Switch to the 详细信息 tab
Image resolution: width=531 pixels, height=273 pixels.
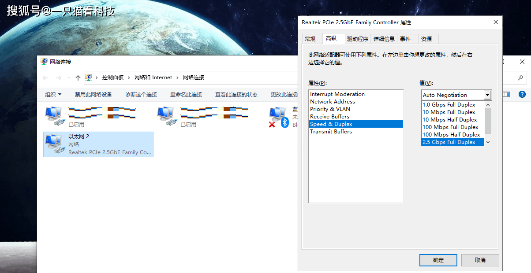pyautogui.click(x=384, y=39)
